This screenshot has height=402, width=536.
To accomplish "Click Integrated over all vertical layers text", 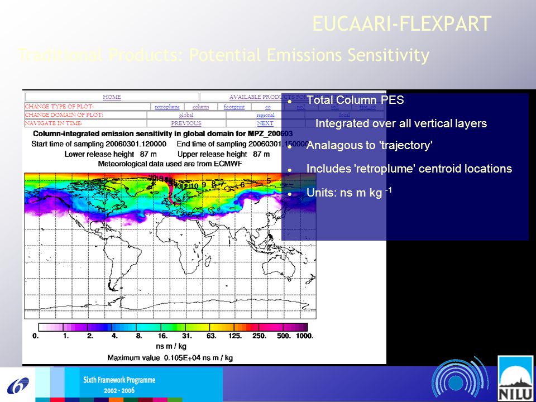I will pyautogui.click(x=401, y=123).
